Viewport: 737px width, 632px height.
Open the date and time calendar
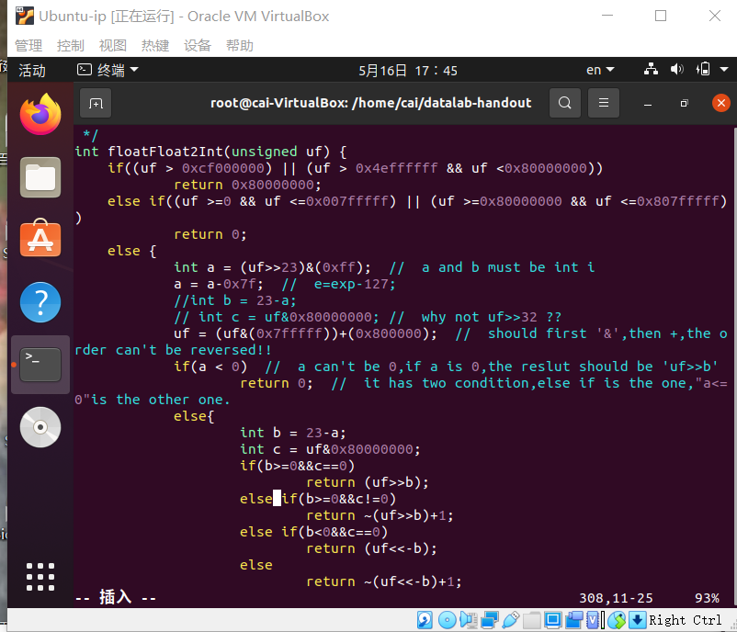click(408, 70)
